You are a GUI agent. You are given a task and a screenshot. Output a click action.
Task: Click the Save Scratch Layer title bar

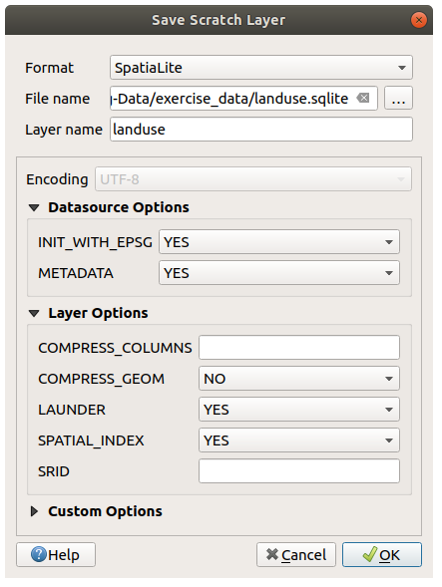point(219,20)
